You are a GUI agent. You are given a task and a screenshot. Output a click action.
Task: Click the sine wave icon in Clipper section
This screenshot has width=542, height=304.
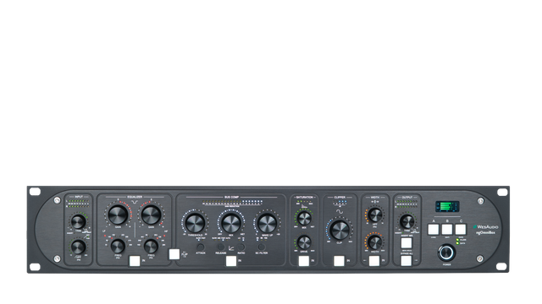coord(340,212)
